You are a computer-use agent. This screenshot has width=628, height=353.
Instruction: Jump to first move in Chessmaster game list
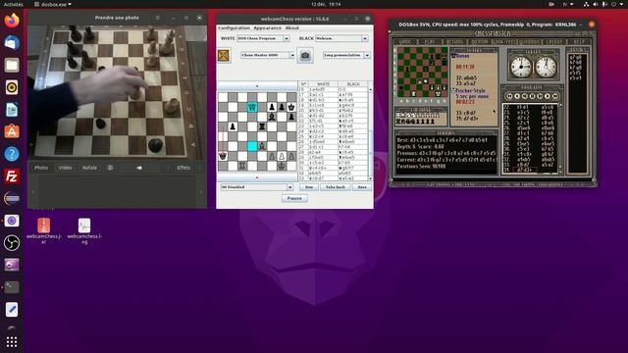pyautogui.click(x=509, y=96)
